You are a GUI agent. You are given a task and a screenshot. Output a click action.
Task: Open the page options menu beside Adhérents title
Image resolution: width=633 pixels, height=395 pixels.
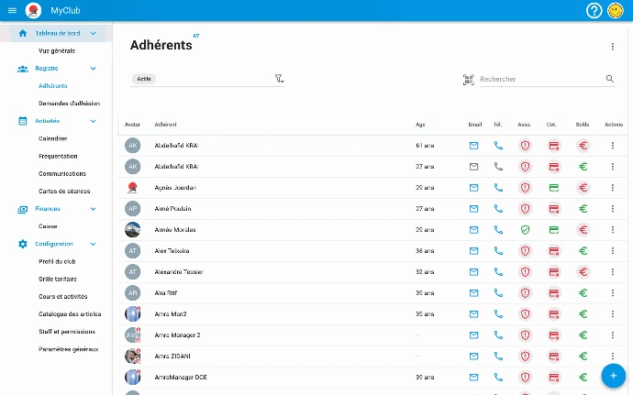[613, 47]
